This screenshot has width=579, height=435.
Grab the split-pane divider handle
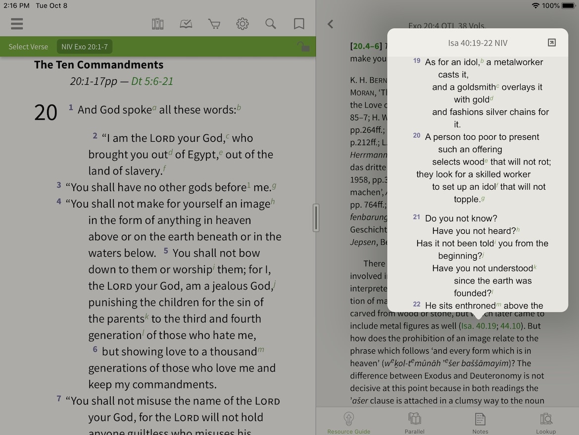click(x=316, y=217)
